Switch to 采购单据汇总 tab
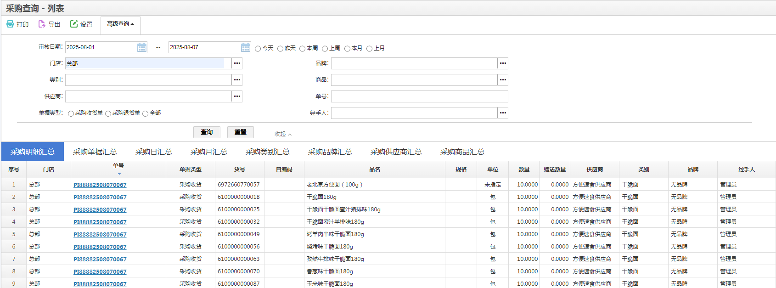This screenshot has height=288, width=776. tap(95, 152)
